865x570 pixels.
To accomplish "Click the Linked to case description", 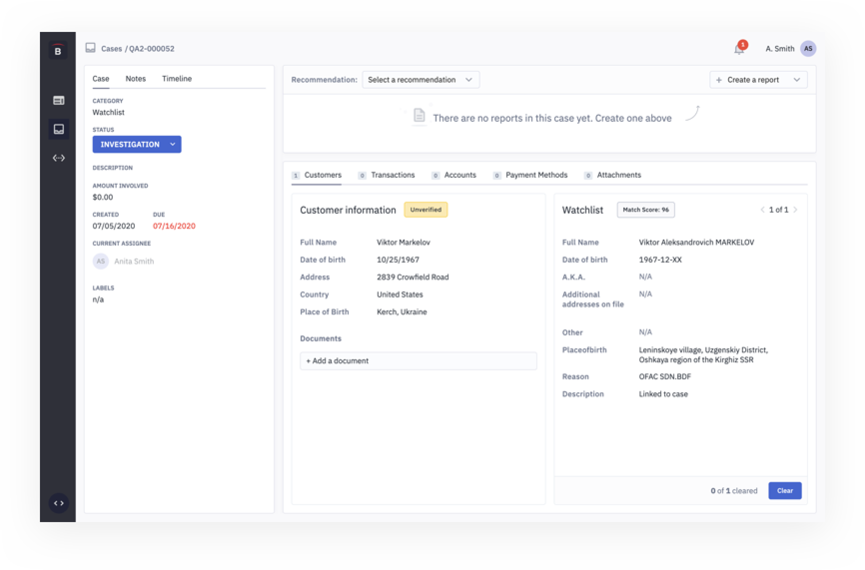I will (663, 394).
